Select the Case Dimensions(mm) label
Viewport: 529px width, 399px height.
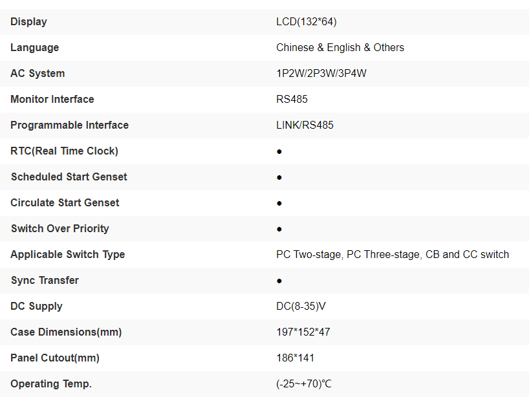coord(66,332)
